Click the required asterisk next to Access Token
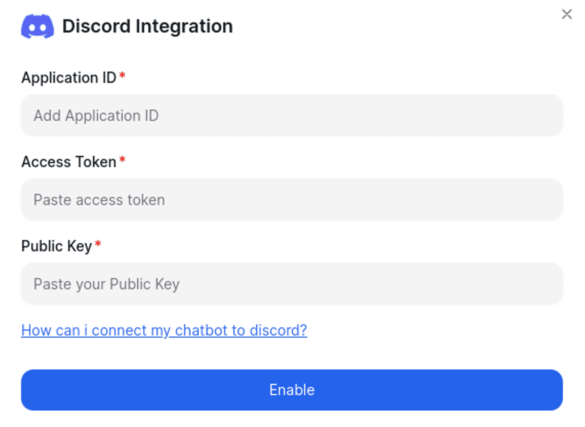 pos(122,159)
